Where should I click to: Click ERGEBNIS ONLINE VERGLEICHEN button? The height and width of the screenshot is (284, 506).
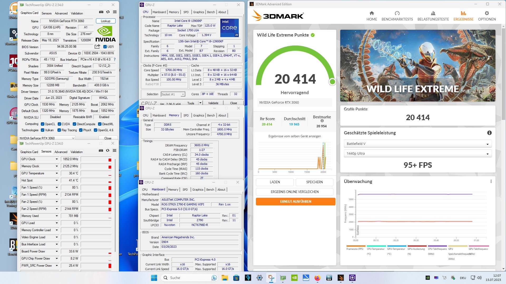[295, 192]
